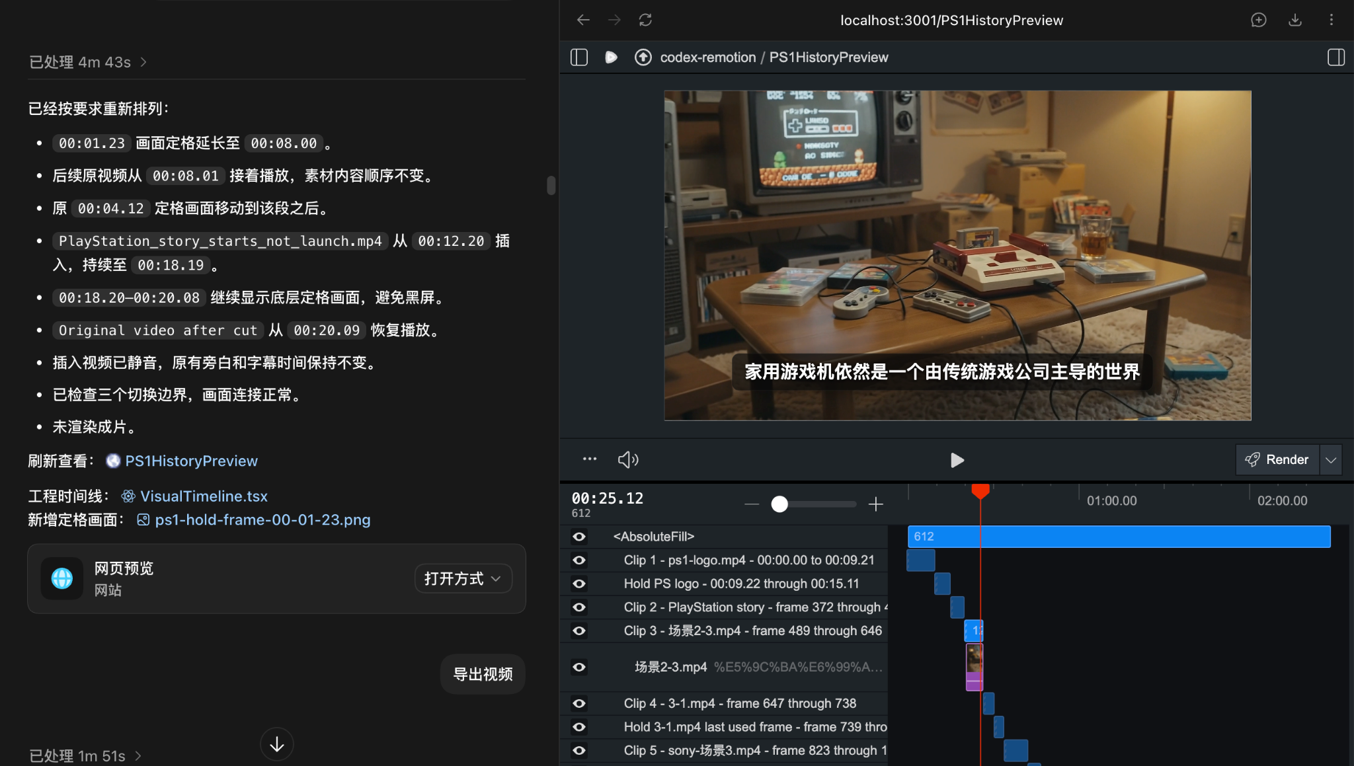The image size is (1354, 766).
Task: Click the 场景2-3.mp4 thumbnail clip on timeline
Action: pyautogui.click(x=974, y=667)
